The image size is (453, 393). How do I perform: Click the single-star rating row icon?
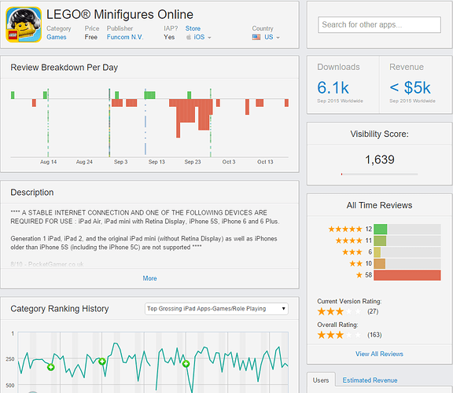[x=359, y=275]
